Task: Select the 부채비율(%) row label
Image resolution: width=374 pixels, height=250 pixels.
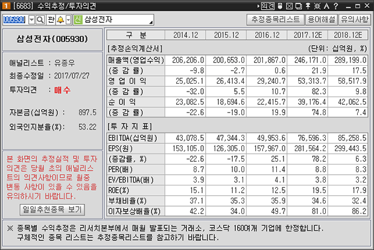Action: tap(136, 201)
